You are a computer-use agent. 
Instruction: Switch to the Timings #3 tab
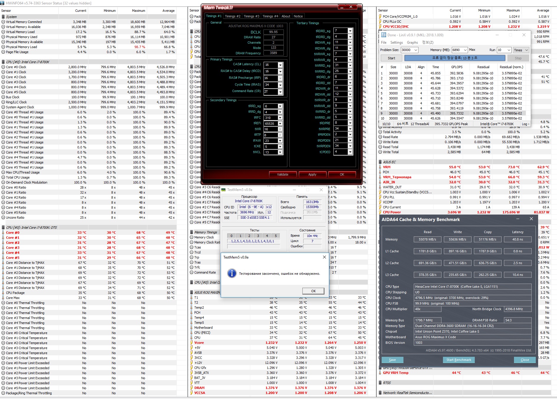[251, 16]
